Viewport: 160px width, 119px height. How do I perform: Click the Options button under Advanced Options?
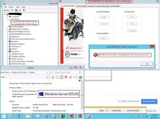[x=104, y=38]
